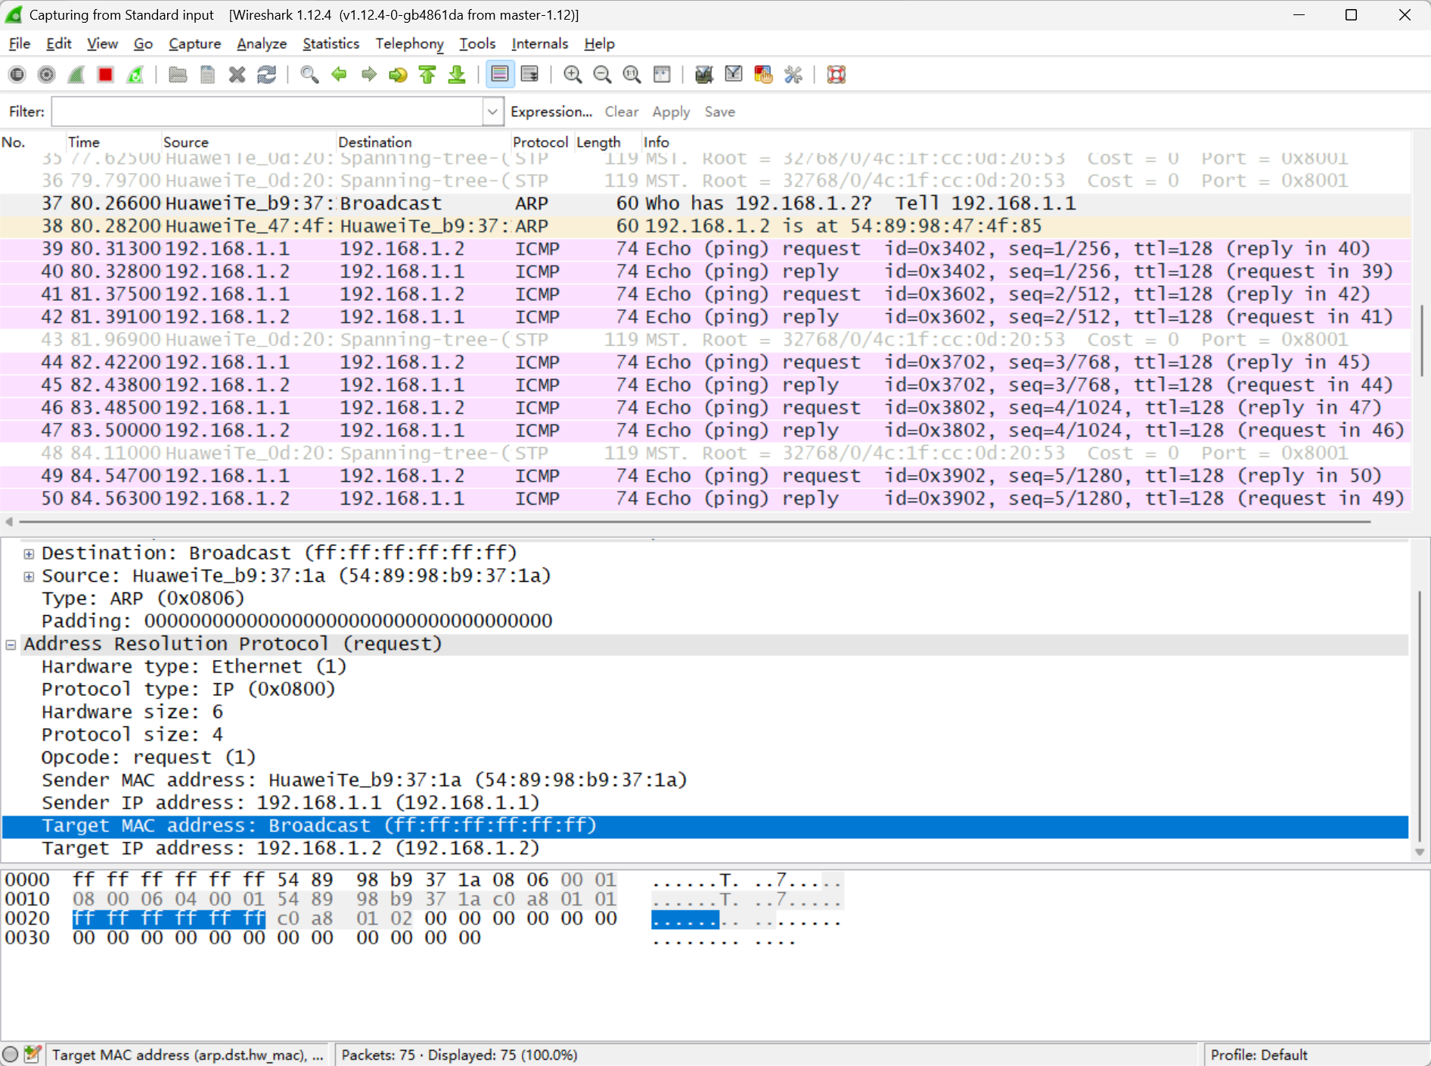
Task: Open the filter history dropdown
Action: [x=492, y=112]
